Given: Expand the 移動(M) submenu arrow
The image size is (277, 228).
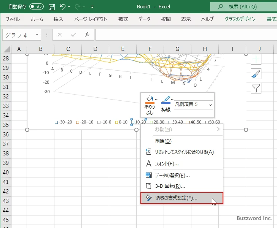Looking at the screenshot, I should [218, 129].
